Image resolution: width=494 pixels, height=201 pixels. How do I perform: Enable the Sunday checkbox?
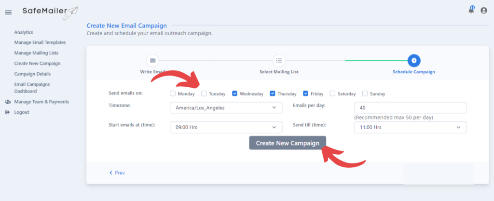tap(365, 94)
